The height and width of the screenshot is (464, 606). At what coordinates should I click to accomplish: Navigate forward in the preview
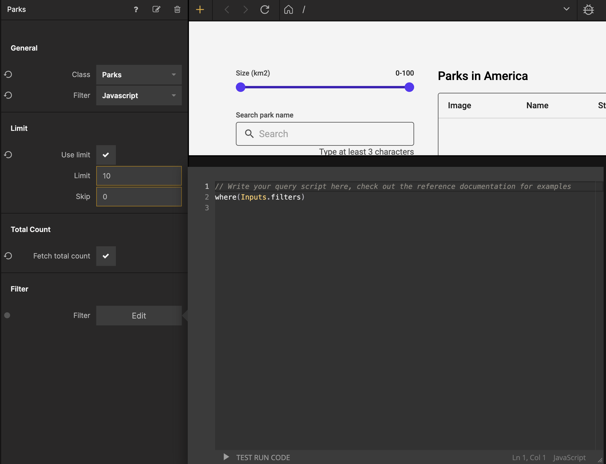tap(245, 10)
